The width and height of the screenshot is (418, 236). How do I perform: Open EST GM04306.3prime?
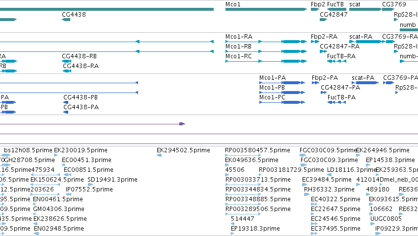(x=35, y=214)
